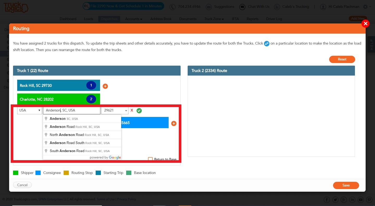The width and height of the screenshot is (375, 206).
Task: Open the Dashboard tab
Action: pyautogui.click(x=68, y=19)
